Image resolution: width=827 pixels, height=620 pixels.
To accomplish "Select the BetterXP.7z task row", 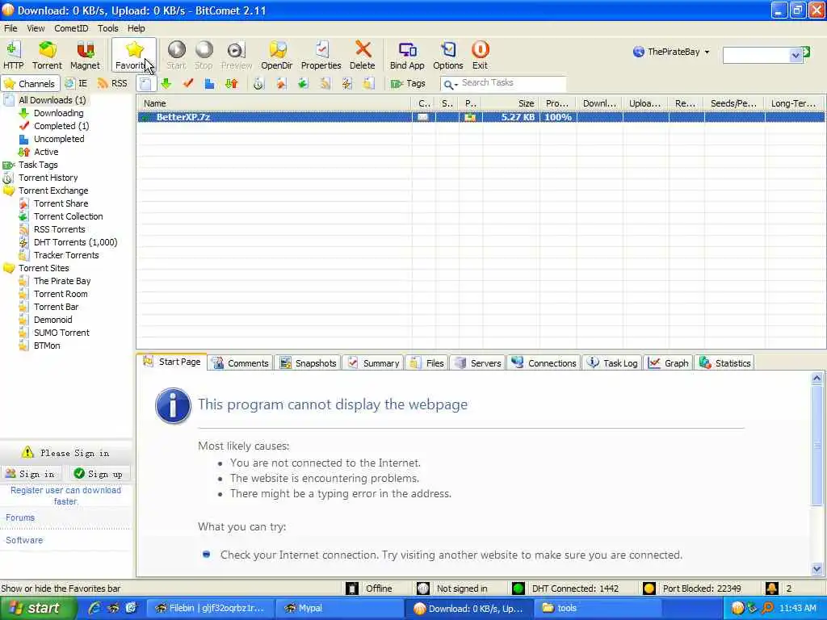I will (481, 117).
